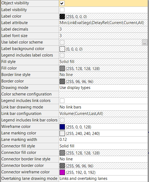
Task: Pick the Connector wireframe color magenta swatch
Action: point(62,172)
